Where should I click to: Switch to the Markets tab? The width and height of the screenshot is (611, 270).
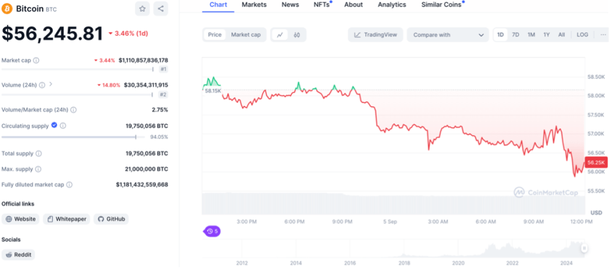click(254, 5)
